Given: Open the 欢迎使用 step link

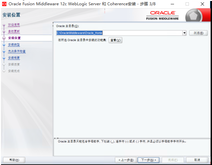Looking at the screenshot, I should click(x=14, y=25).
